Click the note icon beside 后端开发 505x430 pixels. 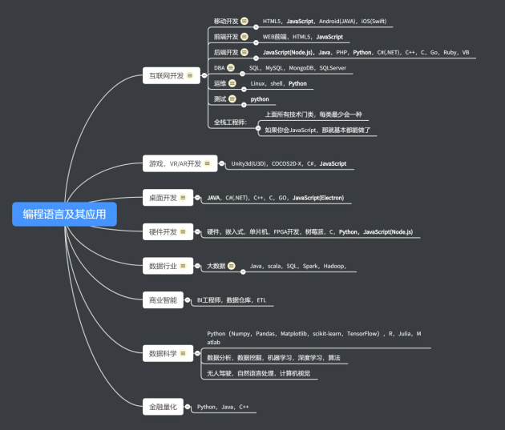click(x=244, y=52)
